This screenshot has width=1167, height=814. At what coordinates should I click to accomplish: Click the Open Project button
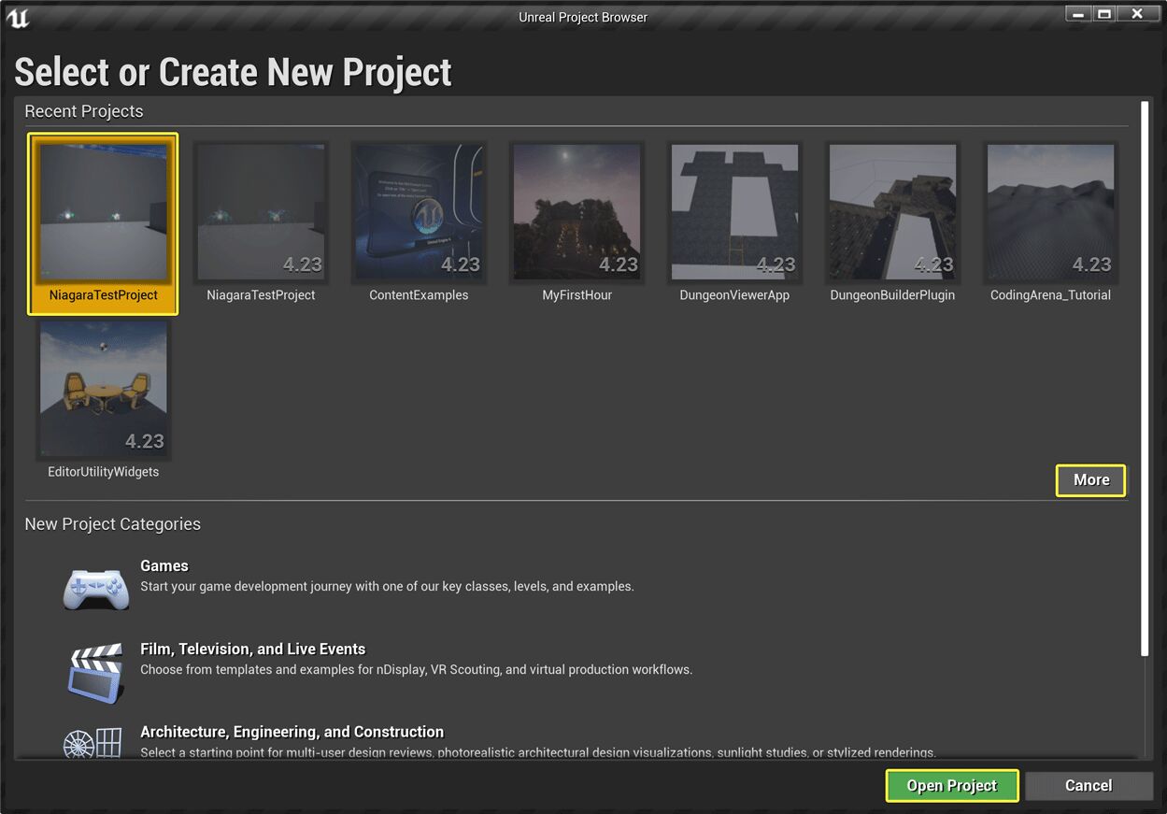coord(951,785)
